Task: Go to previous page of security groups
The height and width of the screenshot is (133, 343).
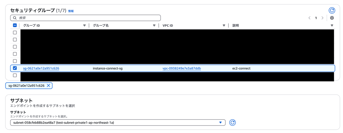Action: 309,18
